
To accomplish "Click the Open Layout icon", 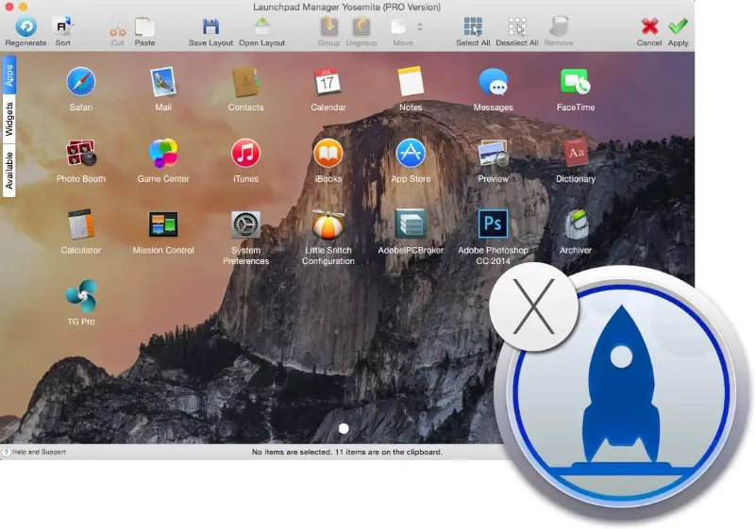I will [262, 27].
